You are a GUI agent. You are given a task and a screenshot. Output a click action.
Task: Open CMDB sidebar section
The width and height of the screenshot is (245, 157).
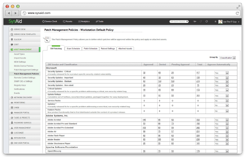pyautogui.click(x=25, y=108)
